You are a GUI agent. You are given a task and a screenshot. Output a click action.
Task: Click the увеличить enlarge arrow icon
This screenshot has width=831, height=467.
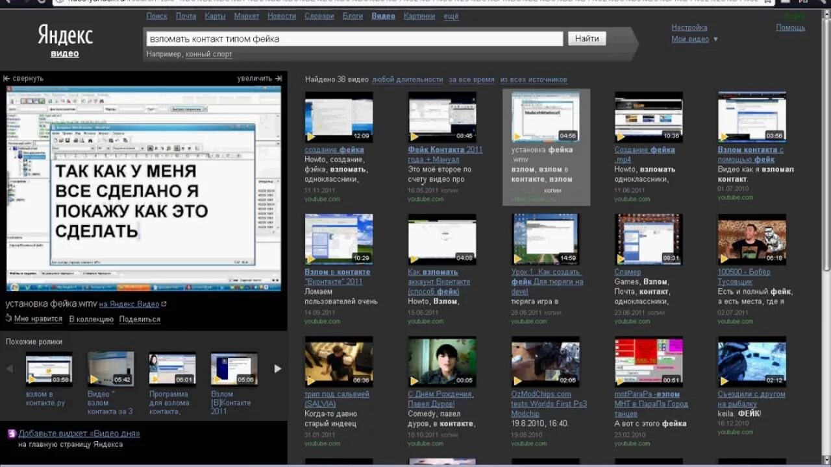(x=279, y=78)
